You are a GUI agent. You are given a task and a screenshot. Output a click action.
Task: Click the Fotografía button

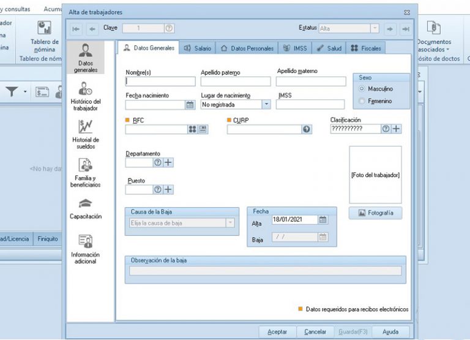click(x=376, y=213)
